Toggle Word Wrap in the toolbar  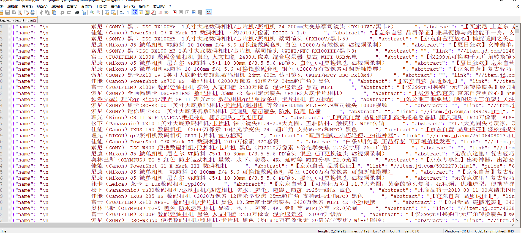click(122, 12)
